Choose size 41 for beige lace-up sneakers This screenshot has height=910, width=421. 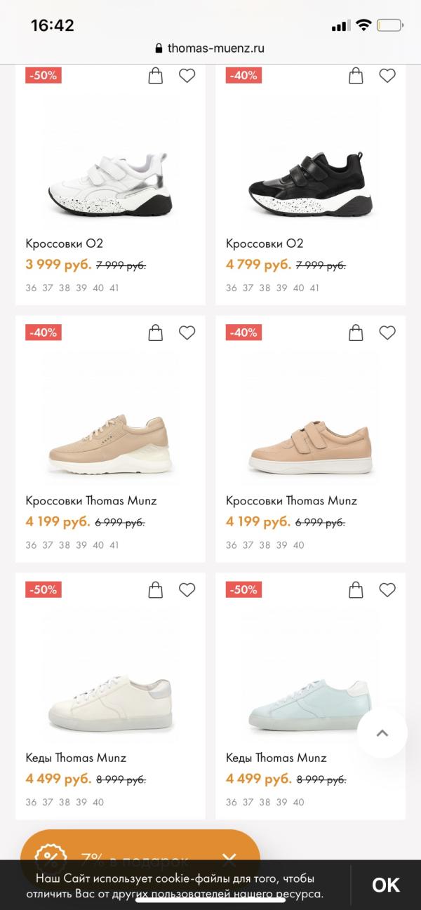(x=114, y=544)
